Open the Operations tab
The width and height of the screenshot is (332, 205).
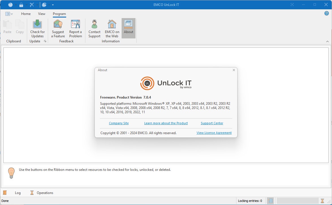pyautogui.click(x=45, y=193)
